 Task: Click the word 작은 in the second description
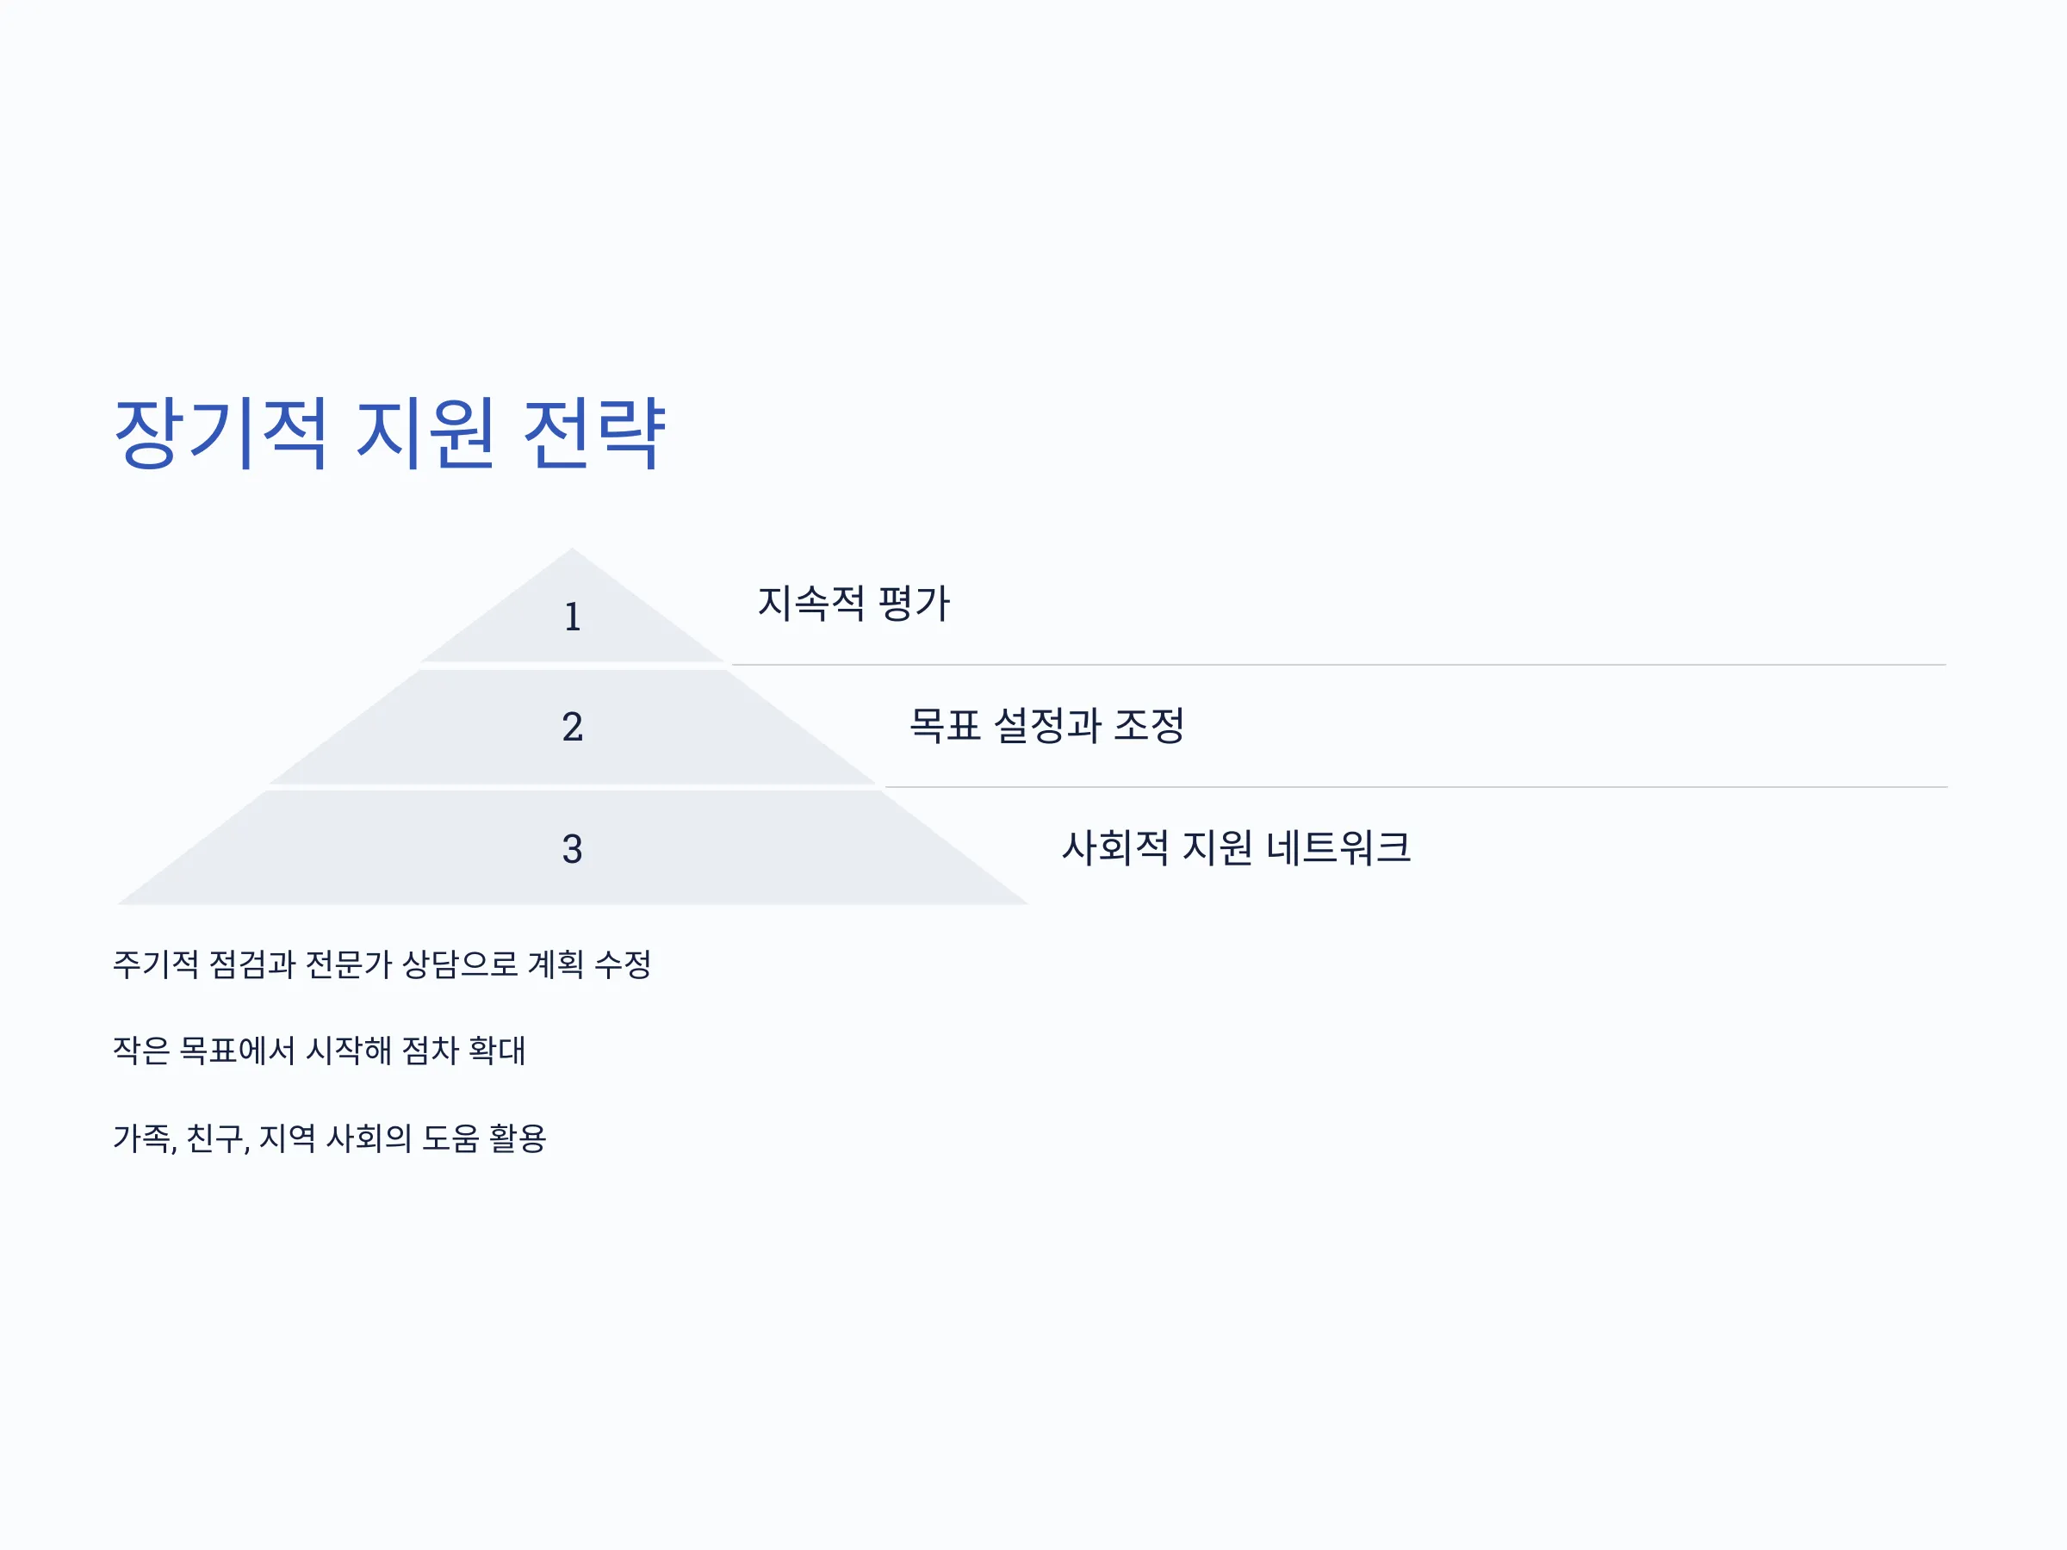tap(141, 1051)
